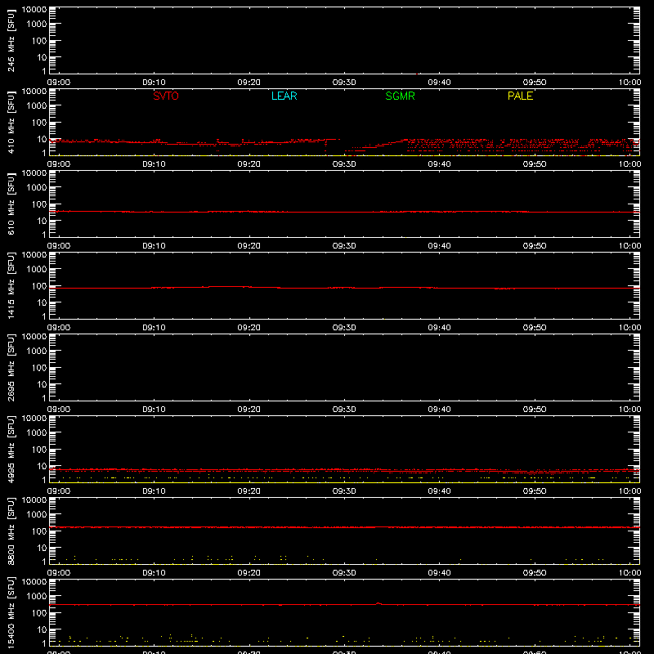Click 10:00 time label under 8800 MHz panel

pos(629,573)
